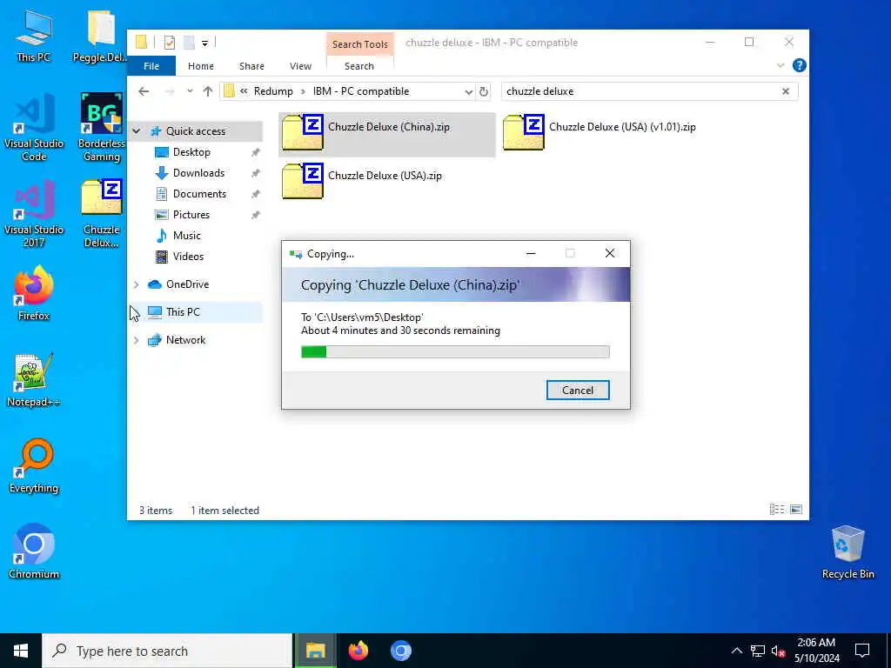This screenshot has height=668, width=891.
Task: Select Chuzzle Deluxe (China).zip file
Action: (x=386, y=134)
